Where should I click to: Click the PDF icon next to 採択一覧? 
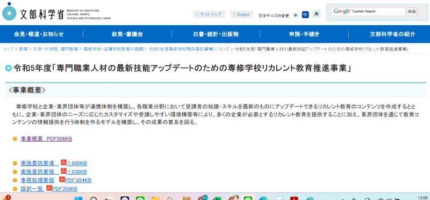click(x=49, y=188)
